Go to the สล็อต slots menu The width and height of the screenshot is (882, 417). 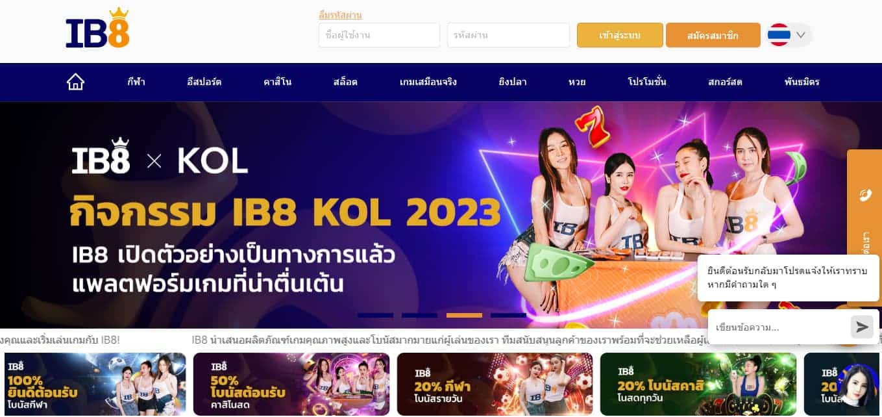(x=345, y=82)
